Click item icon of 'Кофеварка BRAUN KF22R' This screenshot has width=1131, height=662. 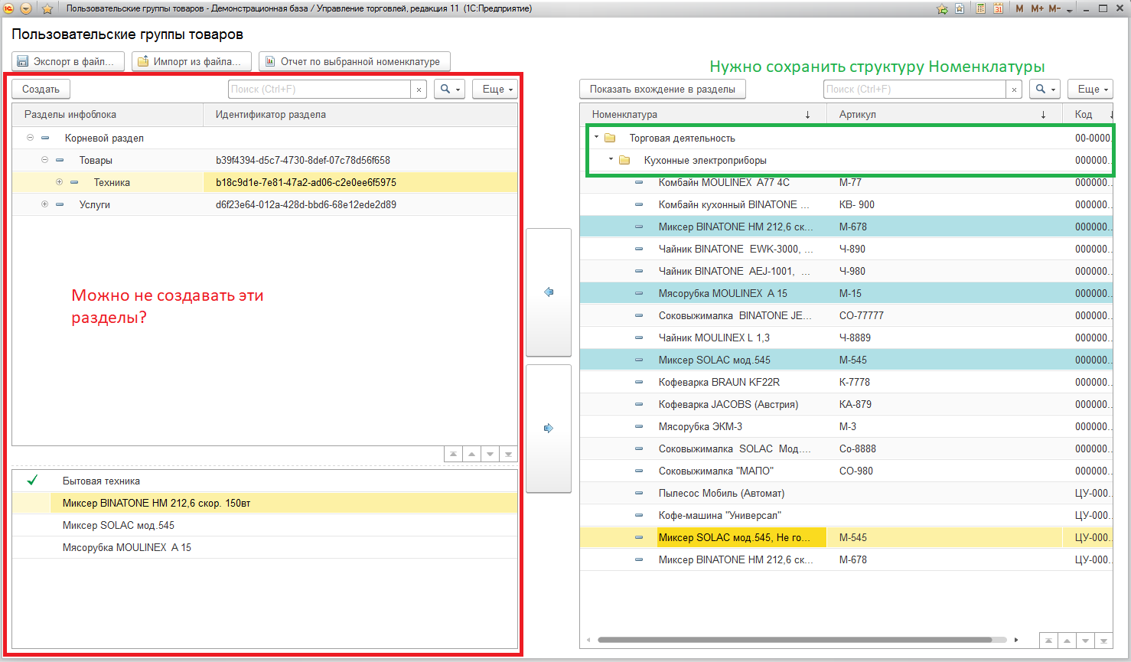point(639,383)
